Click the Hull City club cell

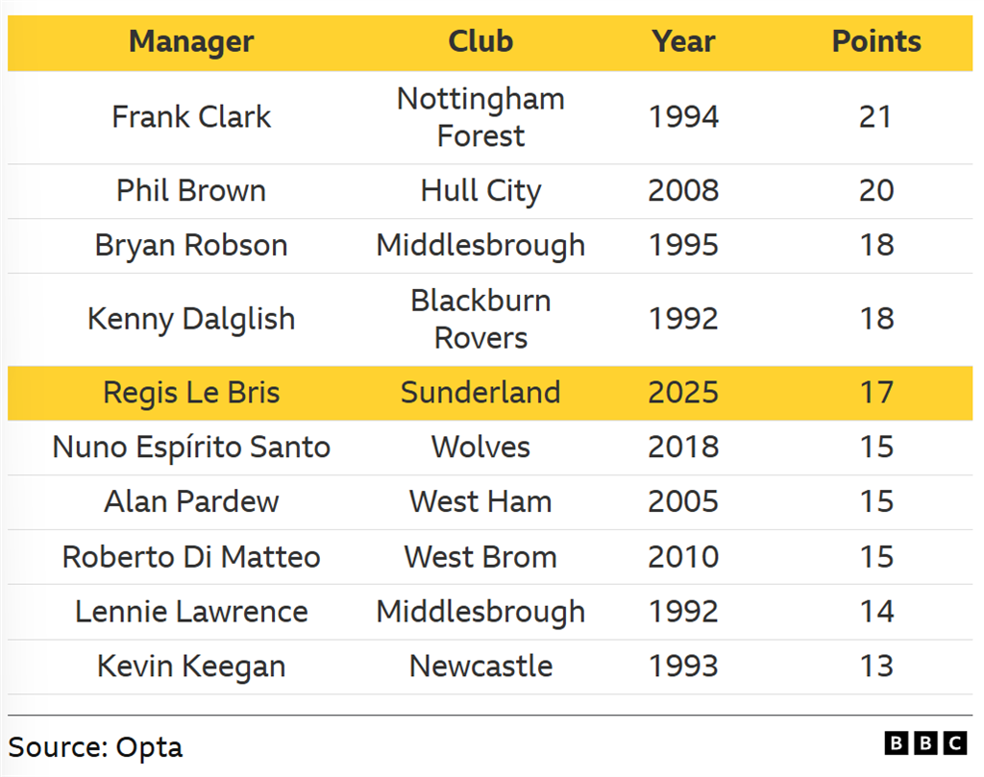[480, 190]
